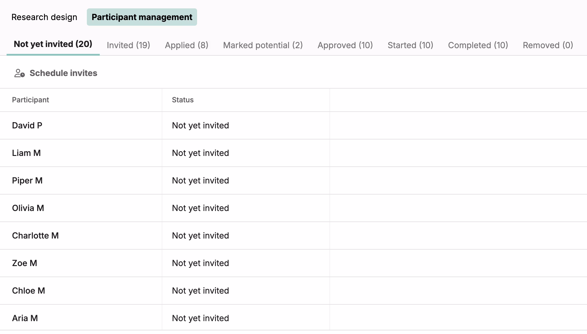The width and height of the screenshot is (587, 334).
Task: Click the Participant column header
Action: 31,100
